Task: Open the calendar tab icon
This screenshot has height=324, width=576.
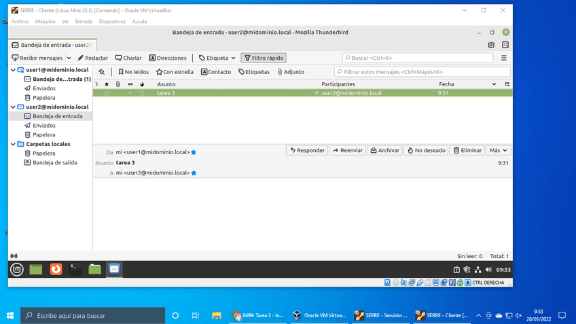Action: click(x=491, y=45)
